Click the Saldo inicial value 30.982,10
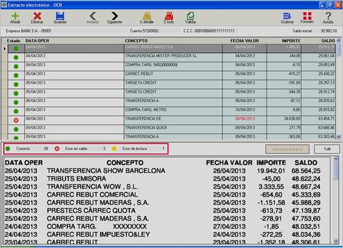The height and width of the screenshot is (248, 343). coord(329,31)
